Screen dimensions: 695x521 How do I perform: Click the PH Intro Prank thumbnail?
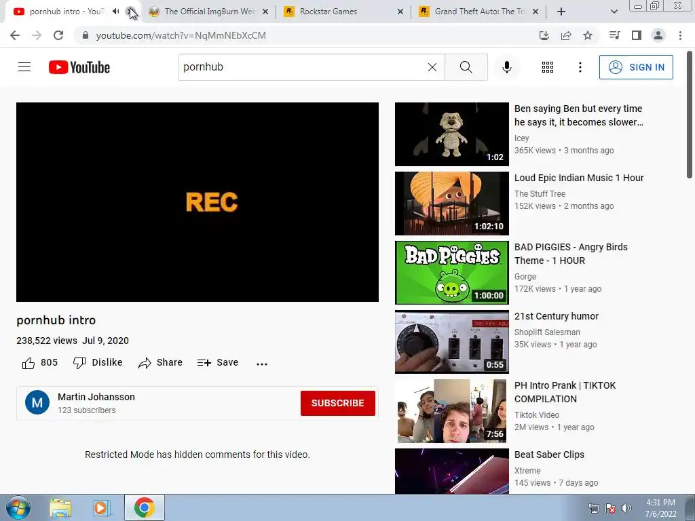(451, 410)
